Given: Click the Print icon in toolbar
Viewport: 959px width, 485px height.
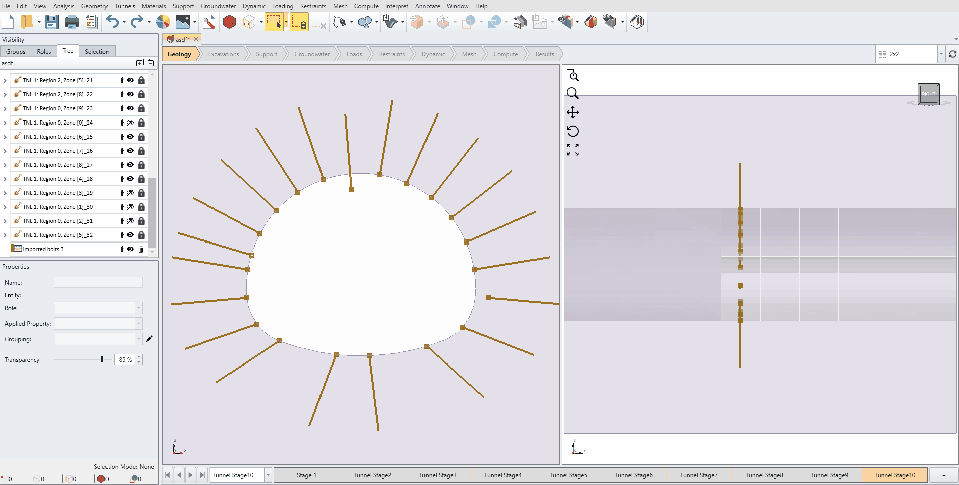Looking at the screenshot, I should pos(72,22).
